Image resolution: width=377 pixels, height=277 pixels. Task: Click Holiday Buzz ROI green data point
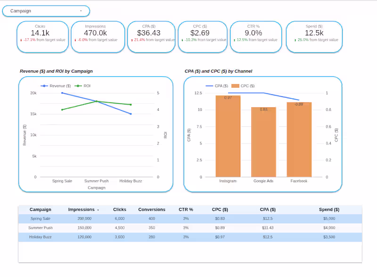pyautogui.click(x=131, y=105)
